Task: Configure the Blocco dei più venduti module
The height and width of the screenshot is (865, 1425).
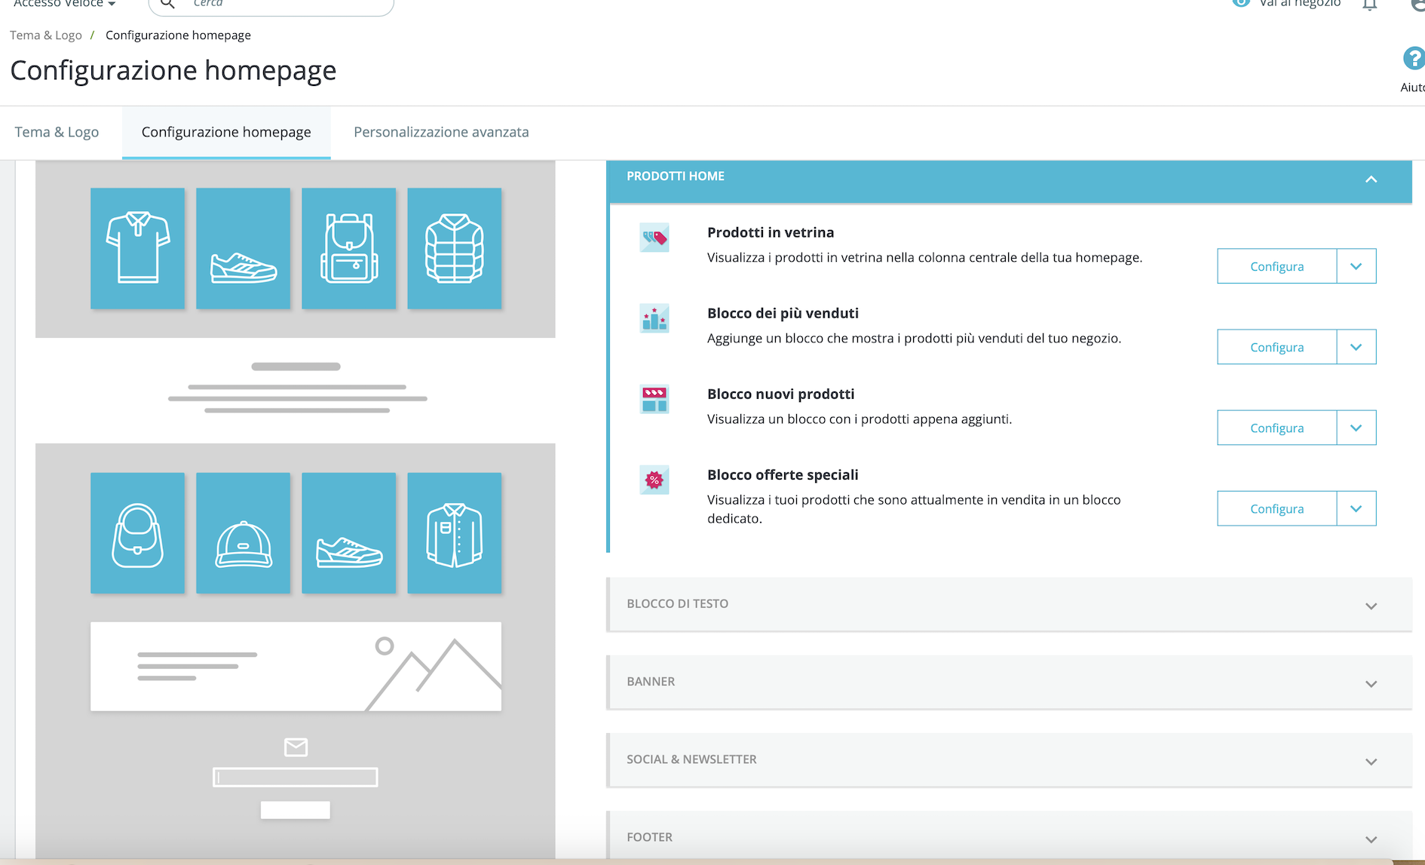Action: 1277,347
